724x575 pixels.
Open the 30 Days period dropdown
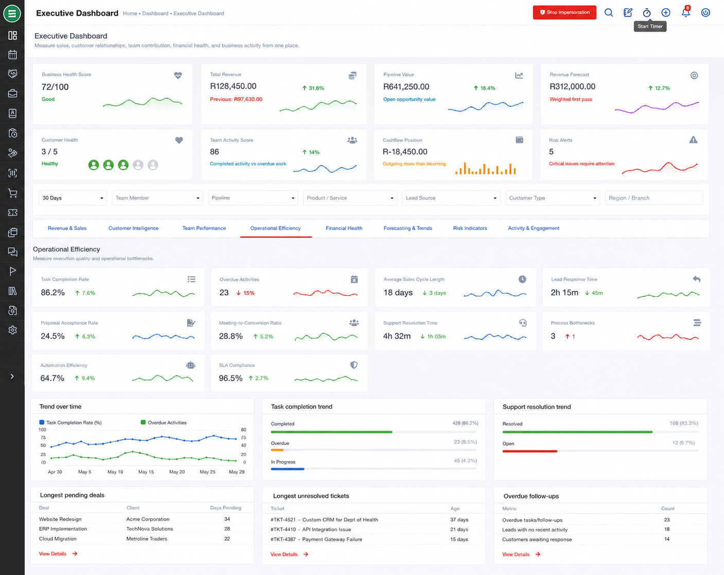click(73, 198)
